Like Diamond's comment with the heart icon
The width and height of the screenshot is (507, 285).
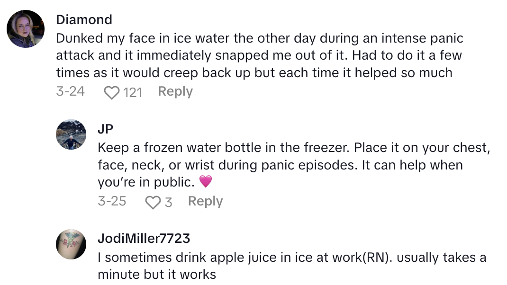(x=111, y=92)
